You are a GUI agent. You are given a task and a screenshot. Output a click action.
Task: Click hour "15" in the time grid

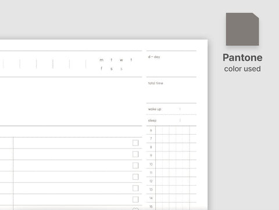point(151,207)
